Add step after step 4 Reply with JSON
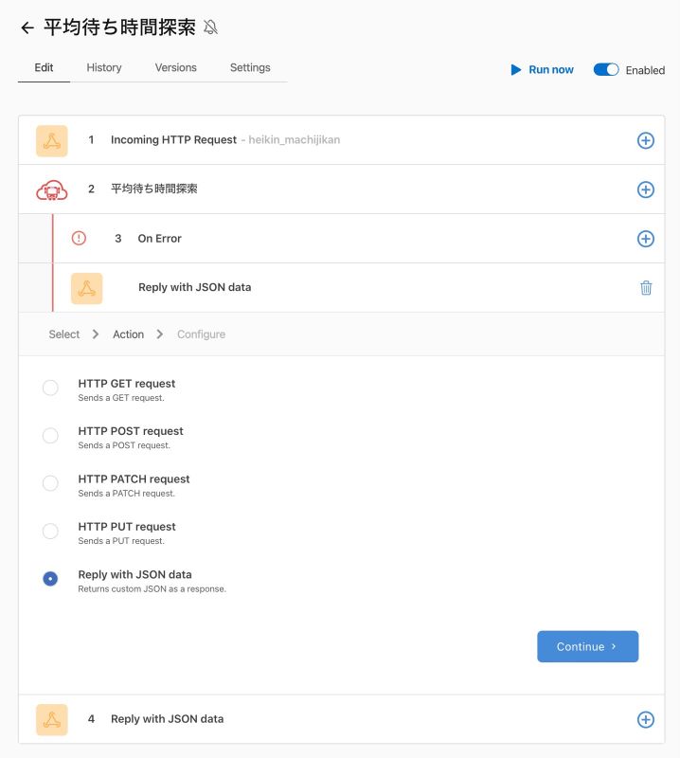The image size is (680, 758). pos(646,719)
